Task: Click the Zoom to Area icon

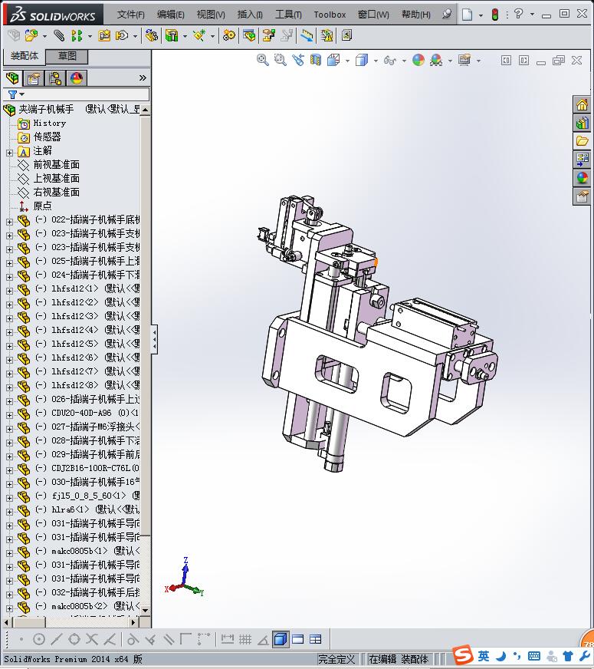Action: pos(280,60)
